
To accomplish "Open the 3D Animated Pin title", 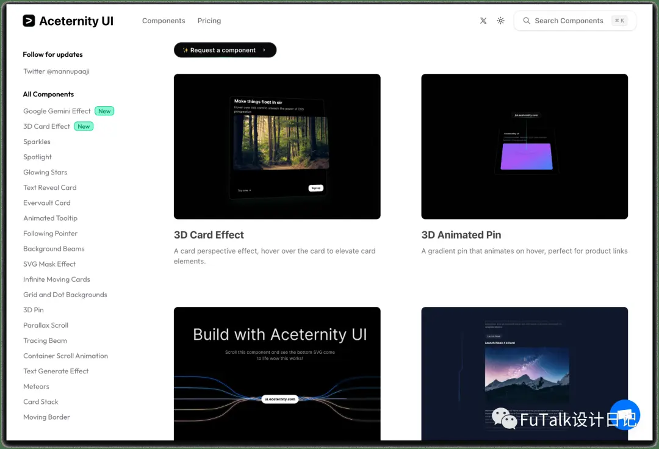I will [461, 235].
